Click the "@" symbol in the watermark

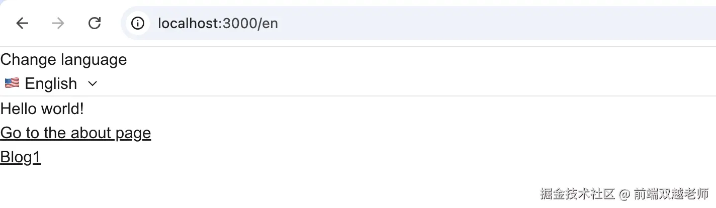pos(624,194)
